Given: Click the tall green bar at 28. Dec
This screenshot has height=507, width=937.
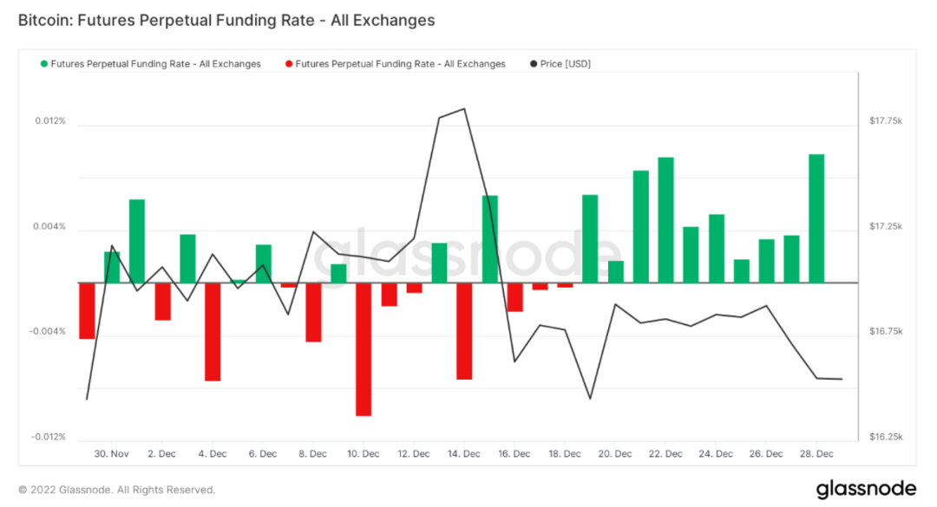Looking at the screenshot, I should [816, 218].
